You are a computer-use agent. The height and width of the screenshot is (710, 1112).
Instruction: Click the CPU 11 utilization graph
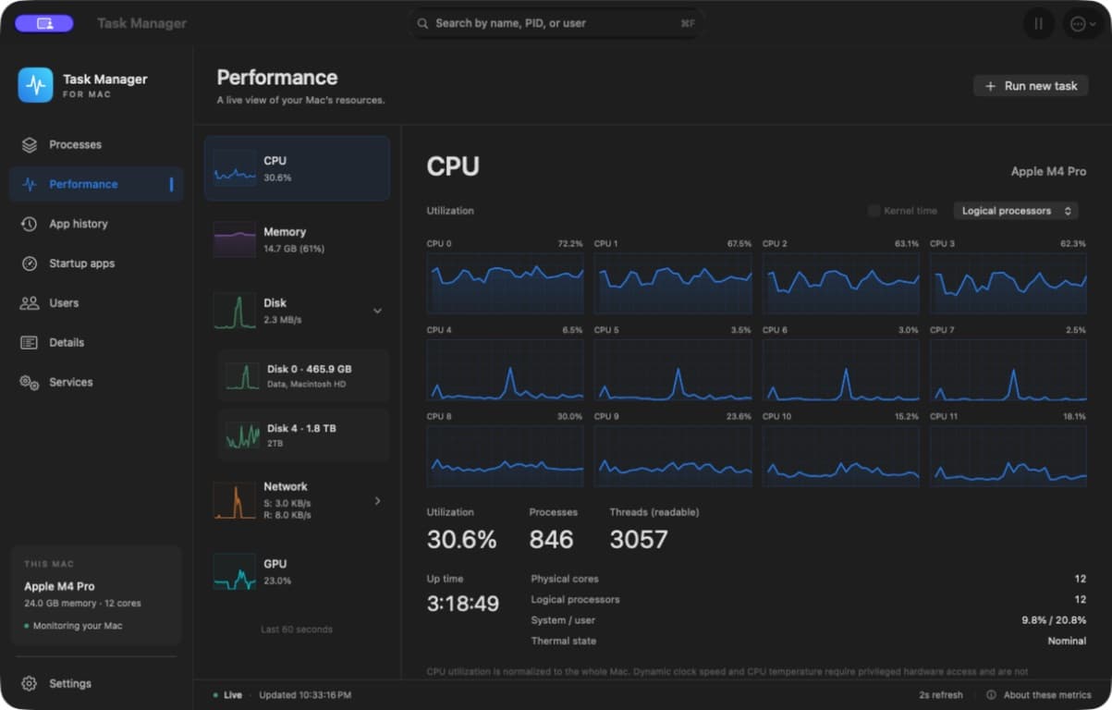click(x=1008, y=456)
